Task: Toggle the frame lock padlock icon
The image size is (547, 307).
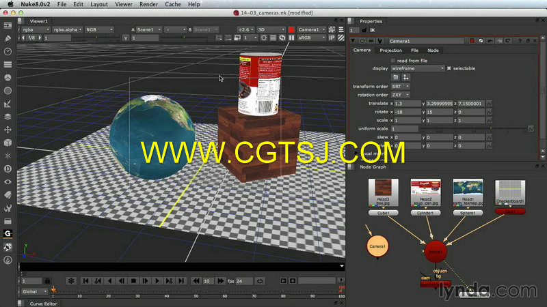Action: click(47, 281)
